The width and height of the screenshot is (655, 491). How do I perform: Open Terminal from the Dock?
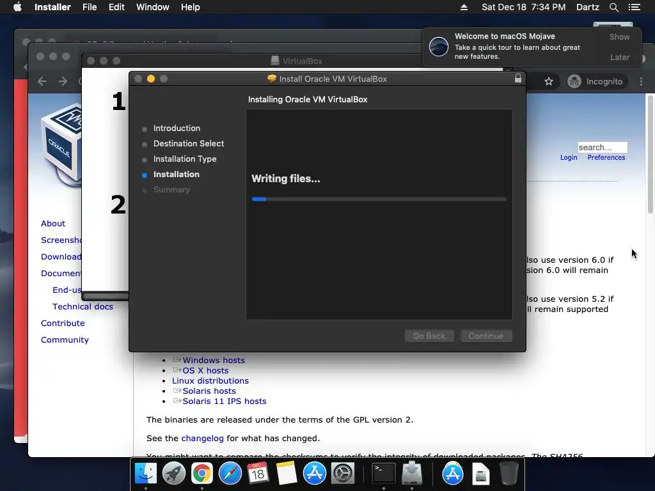(x=384, y=474)
